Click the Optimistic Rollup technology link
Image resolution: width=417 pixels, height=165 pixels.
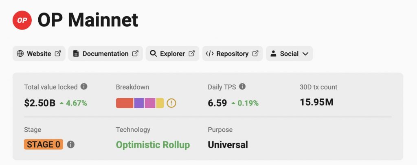(x=153, y=145)
